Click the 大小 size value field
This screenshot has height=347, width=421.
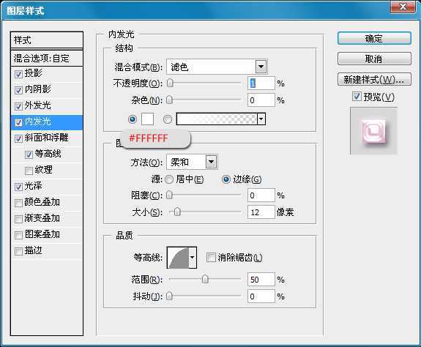261,212
